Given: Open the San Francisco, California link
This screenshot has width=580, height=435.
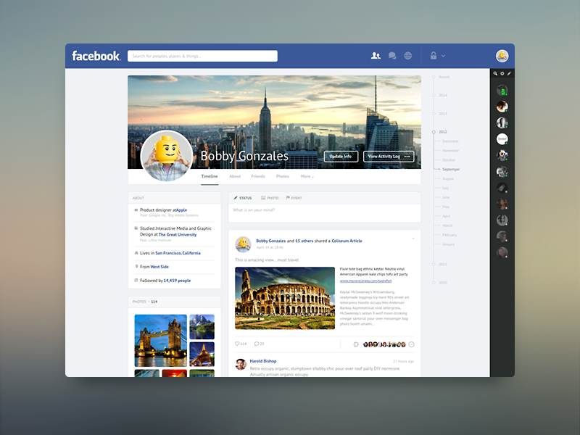Looking at the screenshot, I should pos(178,253).
